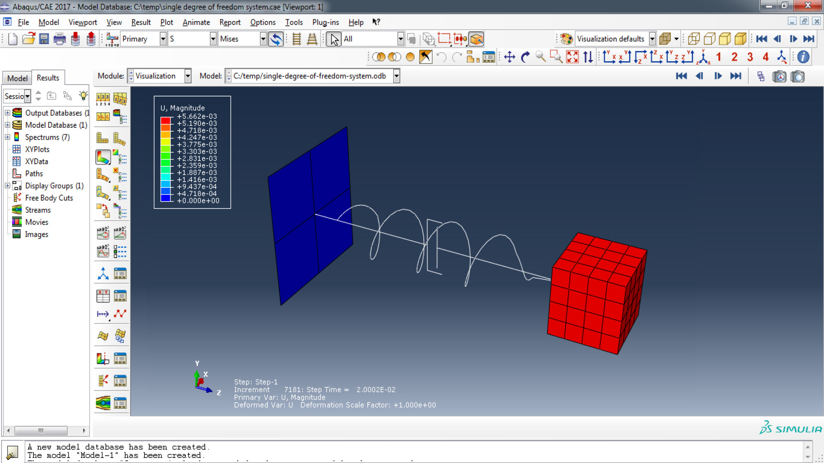Step to next frame in the context bar
824x463 pixels.
[x=718, y=76]
